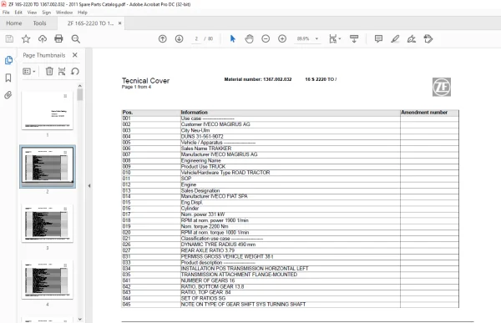Add bookmark with the star icon

pos(26,39)
